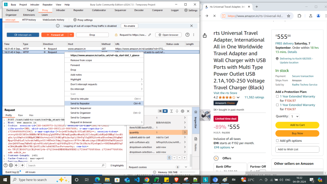
Task: Expand Request cookies section
Action: click(x=186, y=167)
